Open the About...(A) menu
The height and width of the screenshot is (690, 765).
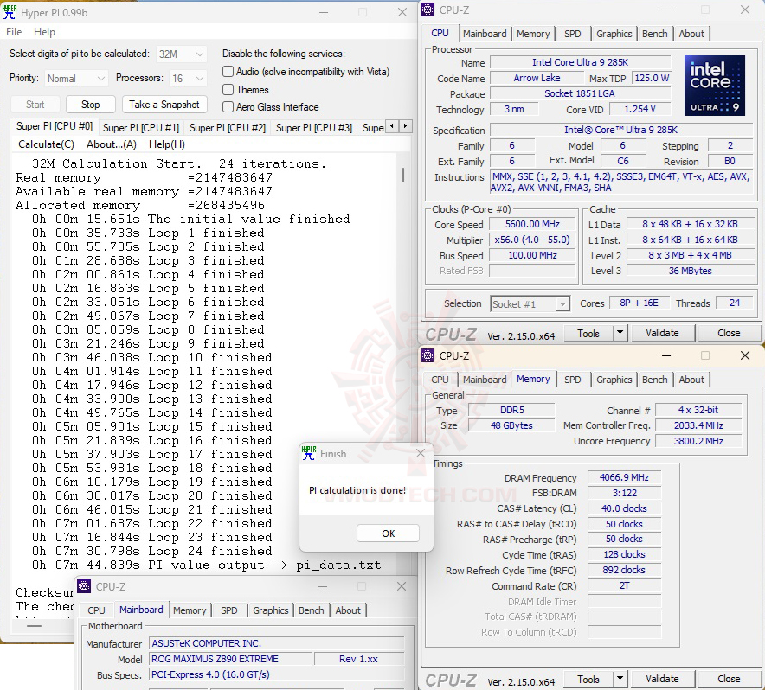112,144
